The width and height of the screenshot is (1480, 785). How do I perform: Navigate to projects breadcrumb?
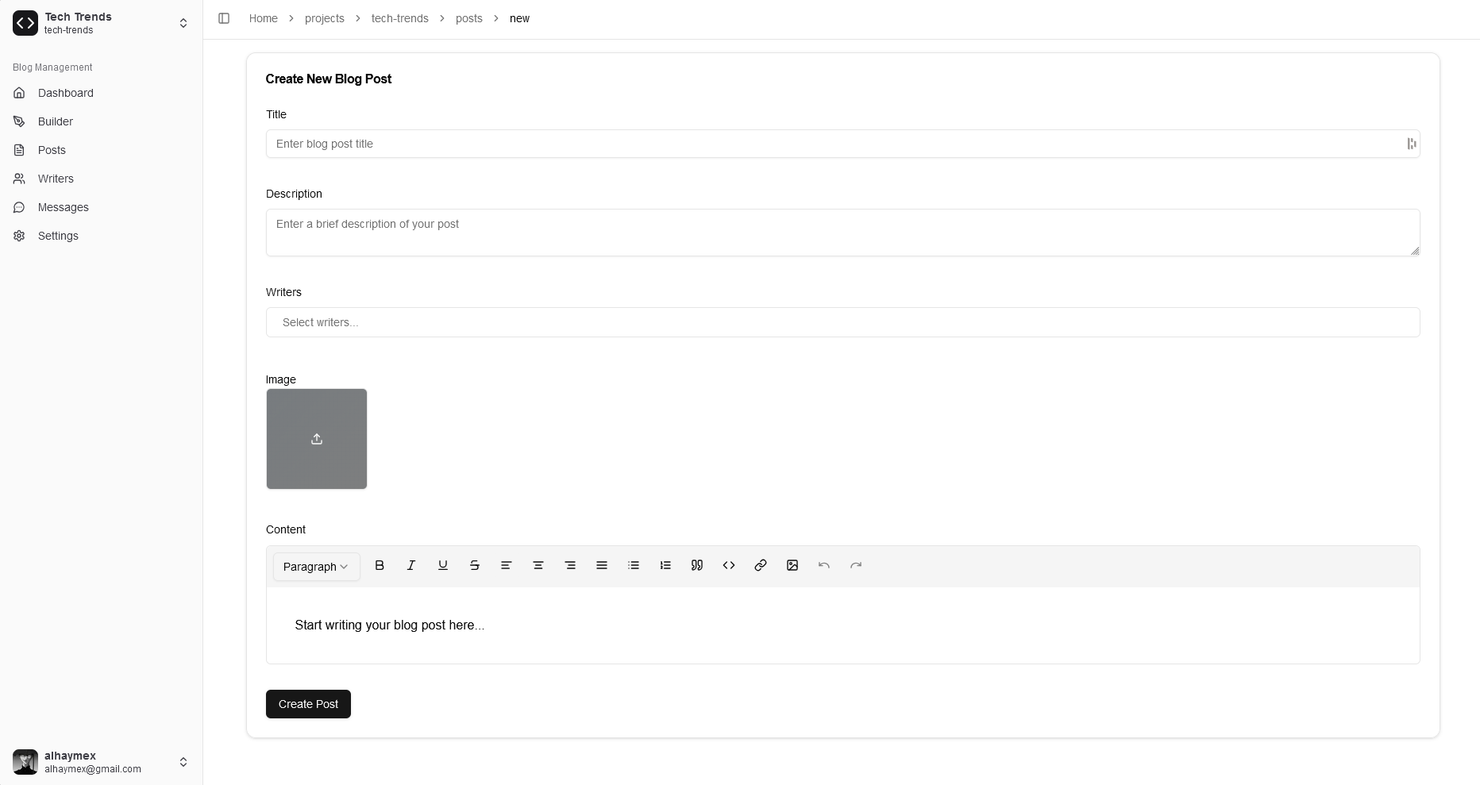click(x=325, y=18)
